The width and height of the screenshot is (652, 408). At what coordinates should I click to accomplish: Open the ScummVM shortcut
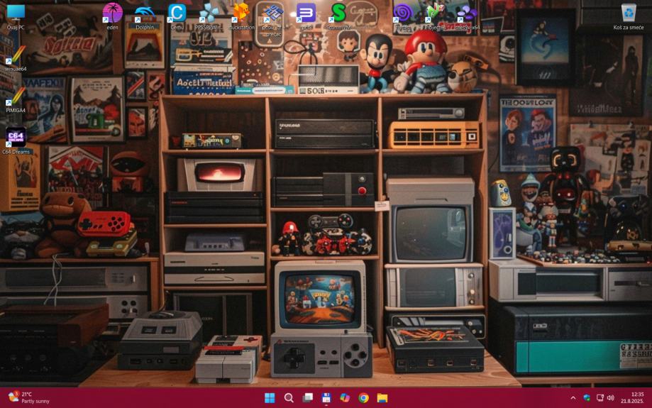pos(338,16)
